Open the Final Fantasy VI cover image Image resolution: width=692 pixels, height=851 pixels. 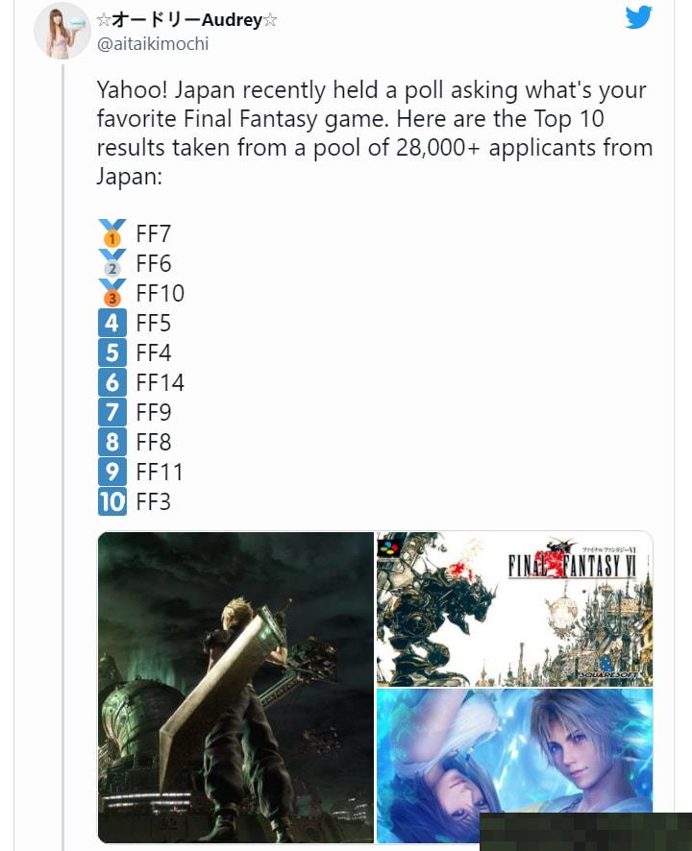[514, 609]
